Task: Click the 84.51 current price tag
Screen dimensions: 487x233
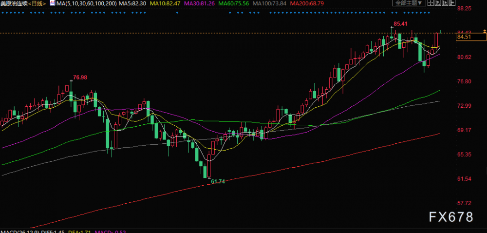Action: [x=470, y=37]
